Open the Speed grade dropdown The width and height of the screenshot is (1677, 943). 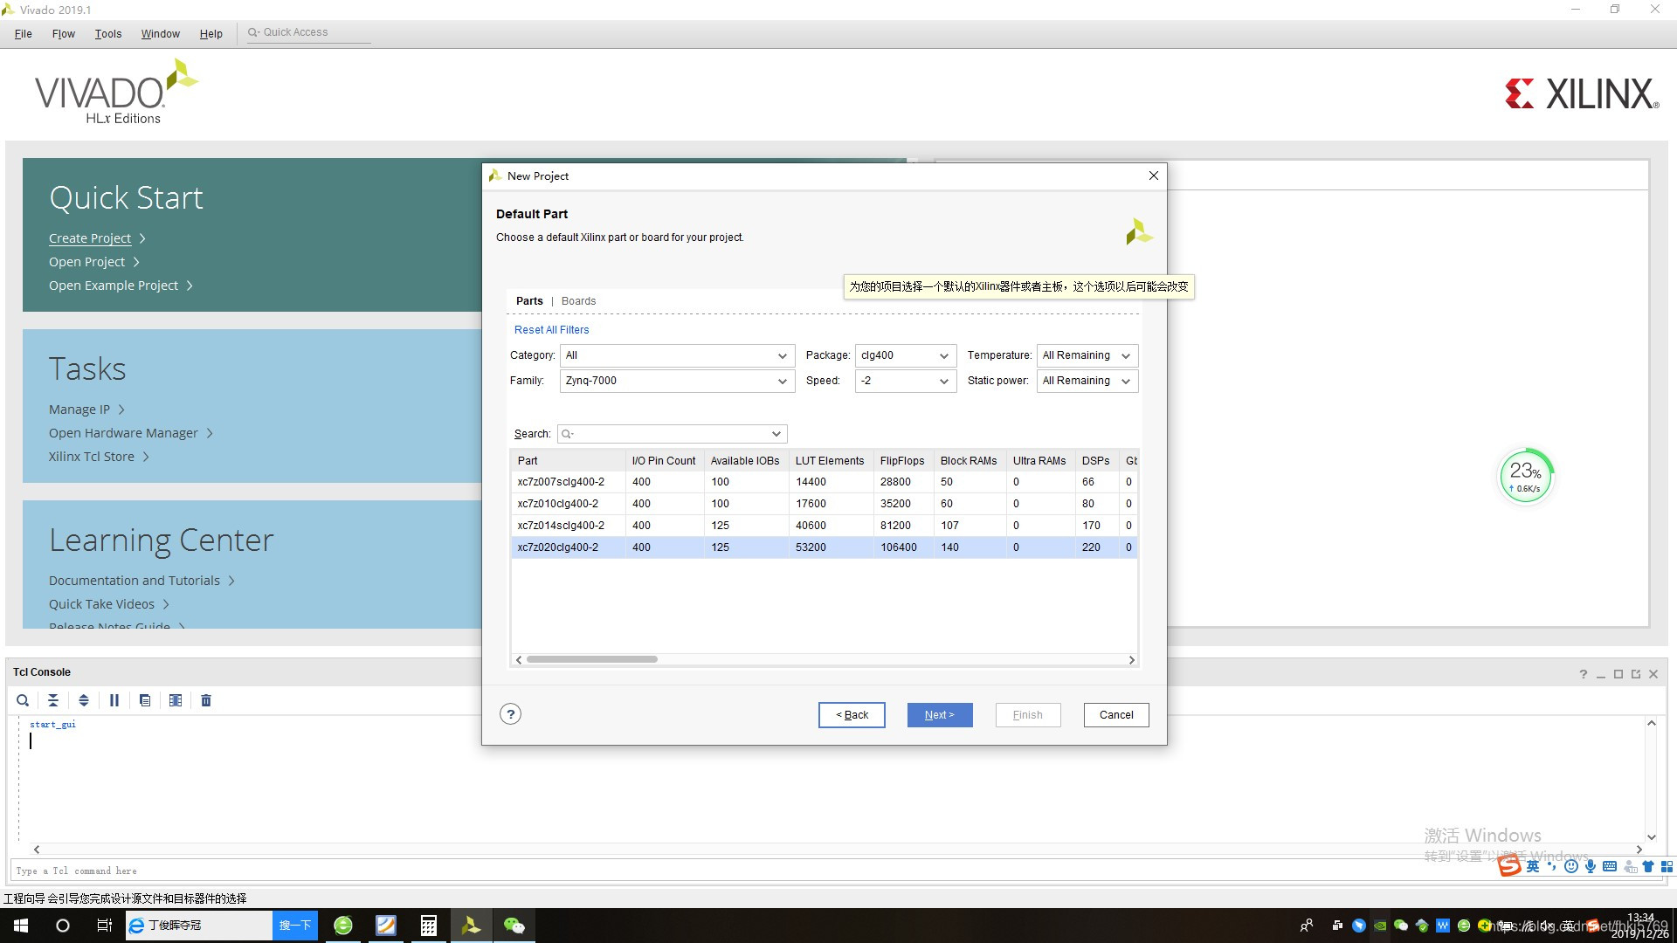(x=905, y=381)
